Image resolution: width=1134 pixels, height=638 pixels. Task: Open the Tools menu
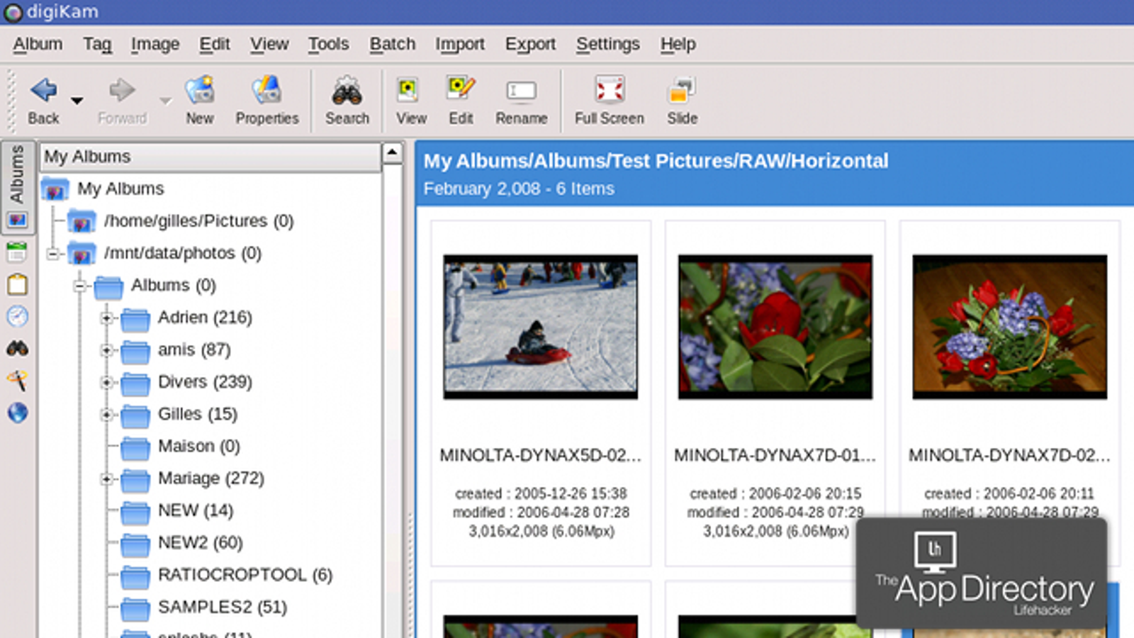point(328,44)
